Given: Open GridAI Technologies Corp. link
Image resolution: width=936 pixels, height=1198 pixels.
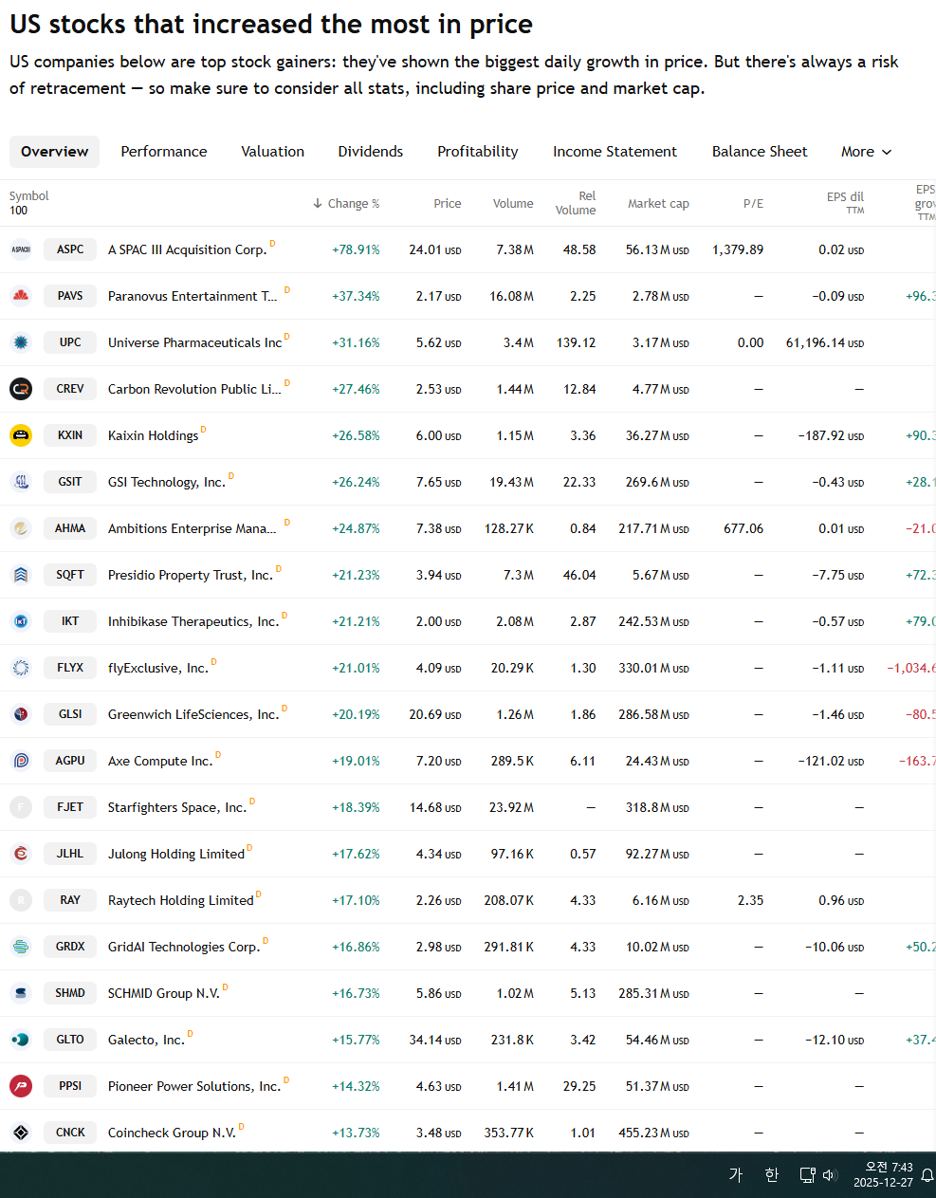Looking at the screenshot, I should coord(184,947).
